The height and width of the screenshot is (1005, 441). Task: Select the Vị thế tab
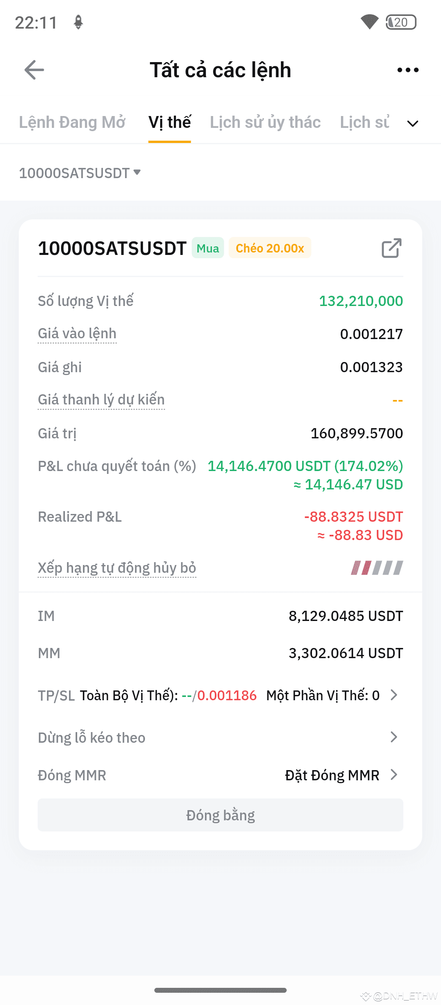pos(169,123)
